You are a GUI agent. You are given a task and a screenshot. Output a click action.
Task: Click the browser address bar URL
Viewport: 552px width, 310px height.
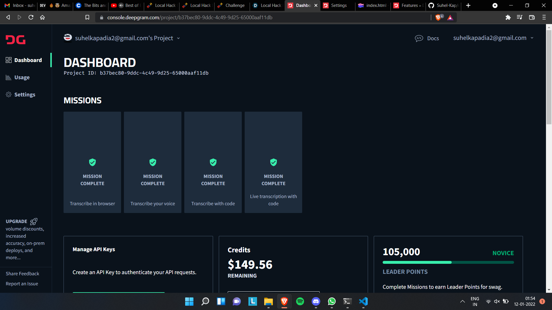click(x=190, y=18)
